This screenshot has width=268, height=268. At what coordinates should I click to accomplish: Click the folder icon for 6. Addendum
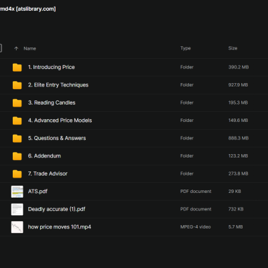(17, 156)
